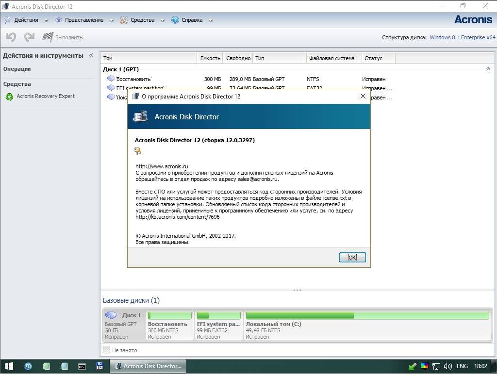Collapse the Диск 1 (GPT) group
Viewport: 497px width, 374px height.
[x=488, y=69]
